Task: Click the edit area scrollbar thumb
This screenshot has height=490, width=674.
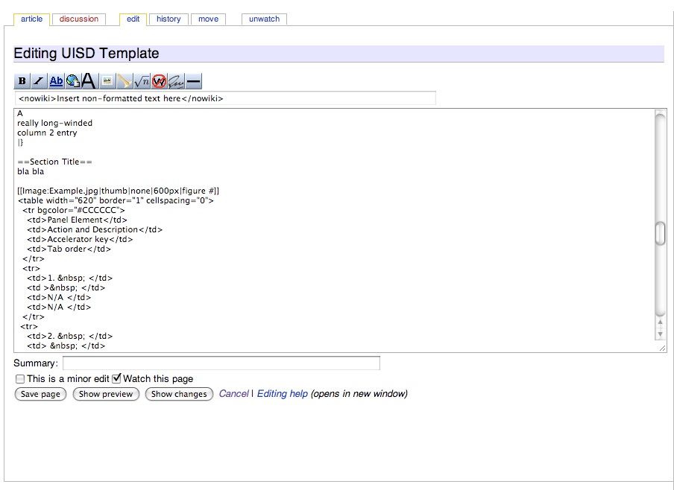Action: [x=660, y=233]
